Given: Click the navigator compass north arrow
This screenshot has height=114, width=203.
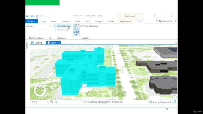Looking at the screenshot, I should [x=40, y=86].
